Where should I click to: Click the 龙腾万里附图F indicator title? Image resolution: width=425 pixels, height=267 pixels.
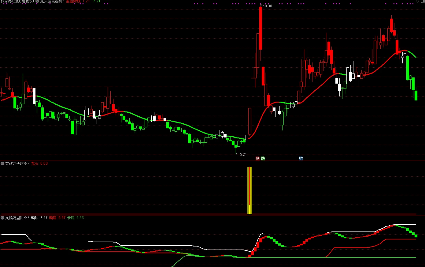[17, 218]
